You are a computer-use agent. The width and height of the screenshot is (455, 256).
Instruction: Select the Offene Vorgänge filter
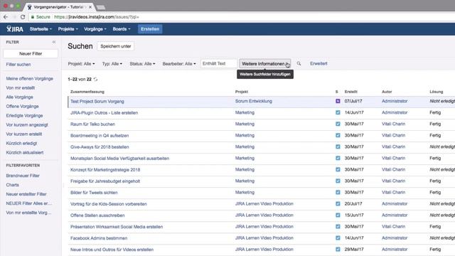22,106
